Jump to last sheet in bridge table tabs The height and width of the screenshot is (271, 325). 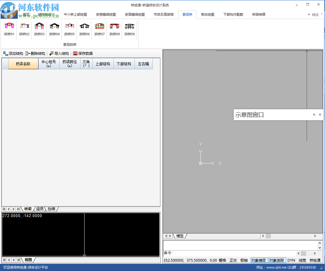click(18, 209)
